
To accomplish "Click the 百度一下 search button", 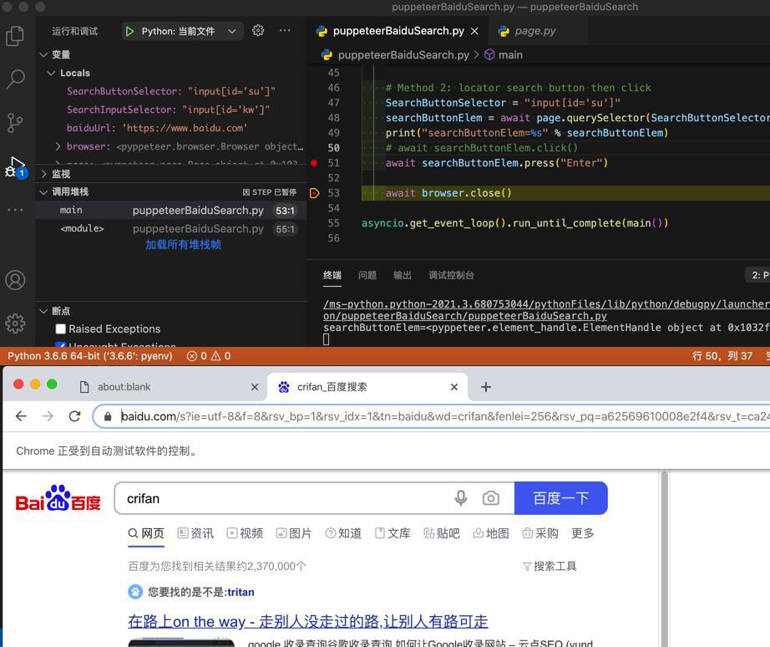I will 561,498.
